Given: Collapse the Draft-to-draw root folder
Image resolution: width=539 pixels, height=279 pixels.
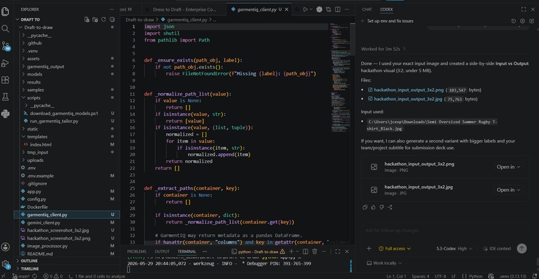Looking at the screenshot, I should tap(39, 27).
